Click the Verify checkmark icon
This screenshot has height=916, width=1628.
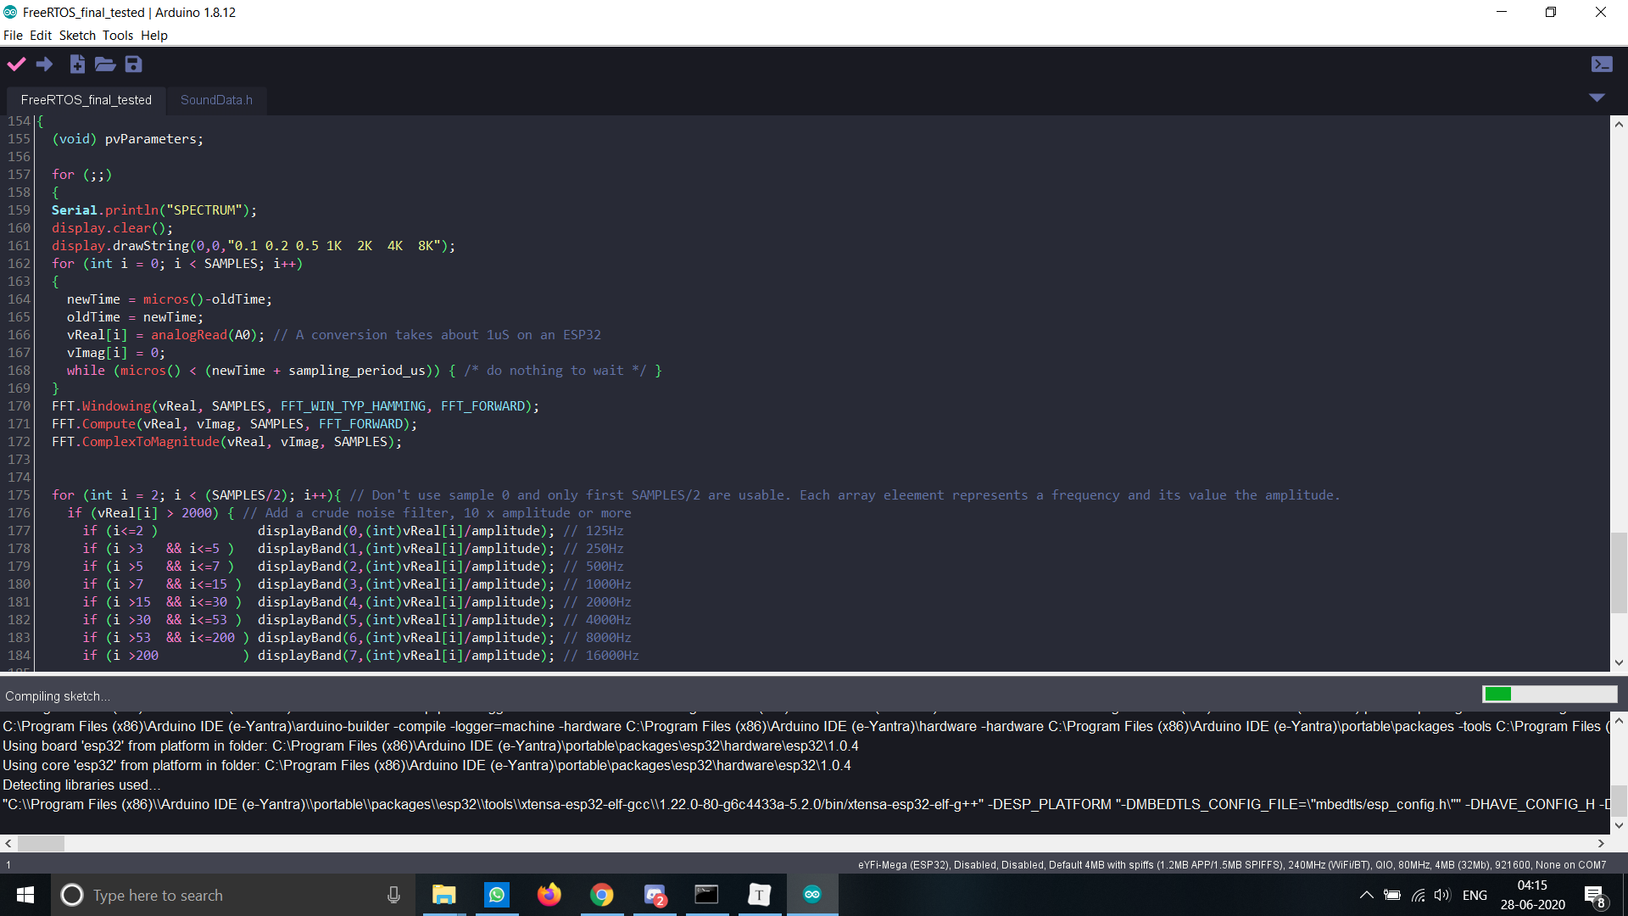(x=16, y=64)
